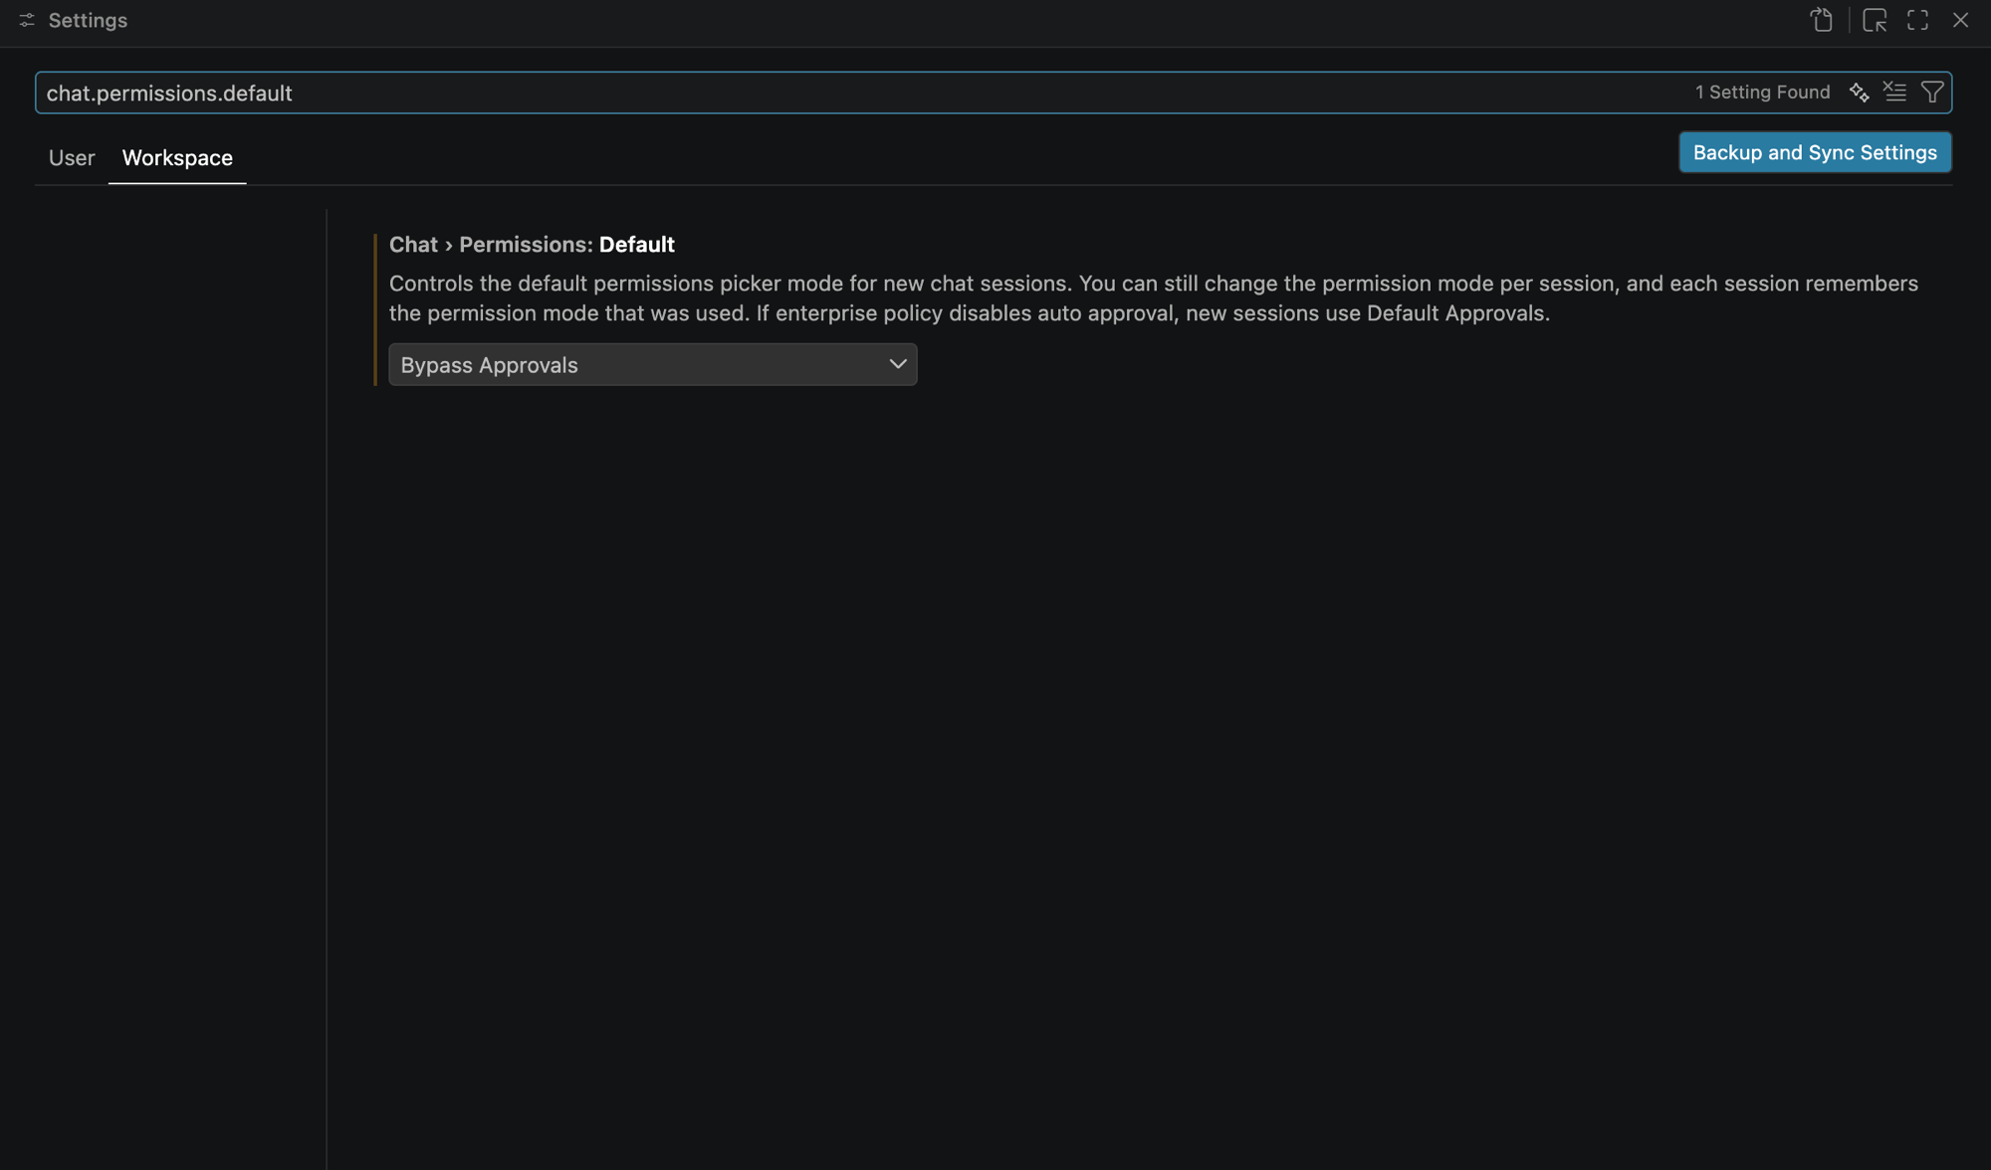
Task: Switch to the User settings tab
Action: tap(72, 157)
